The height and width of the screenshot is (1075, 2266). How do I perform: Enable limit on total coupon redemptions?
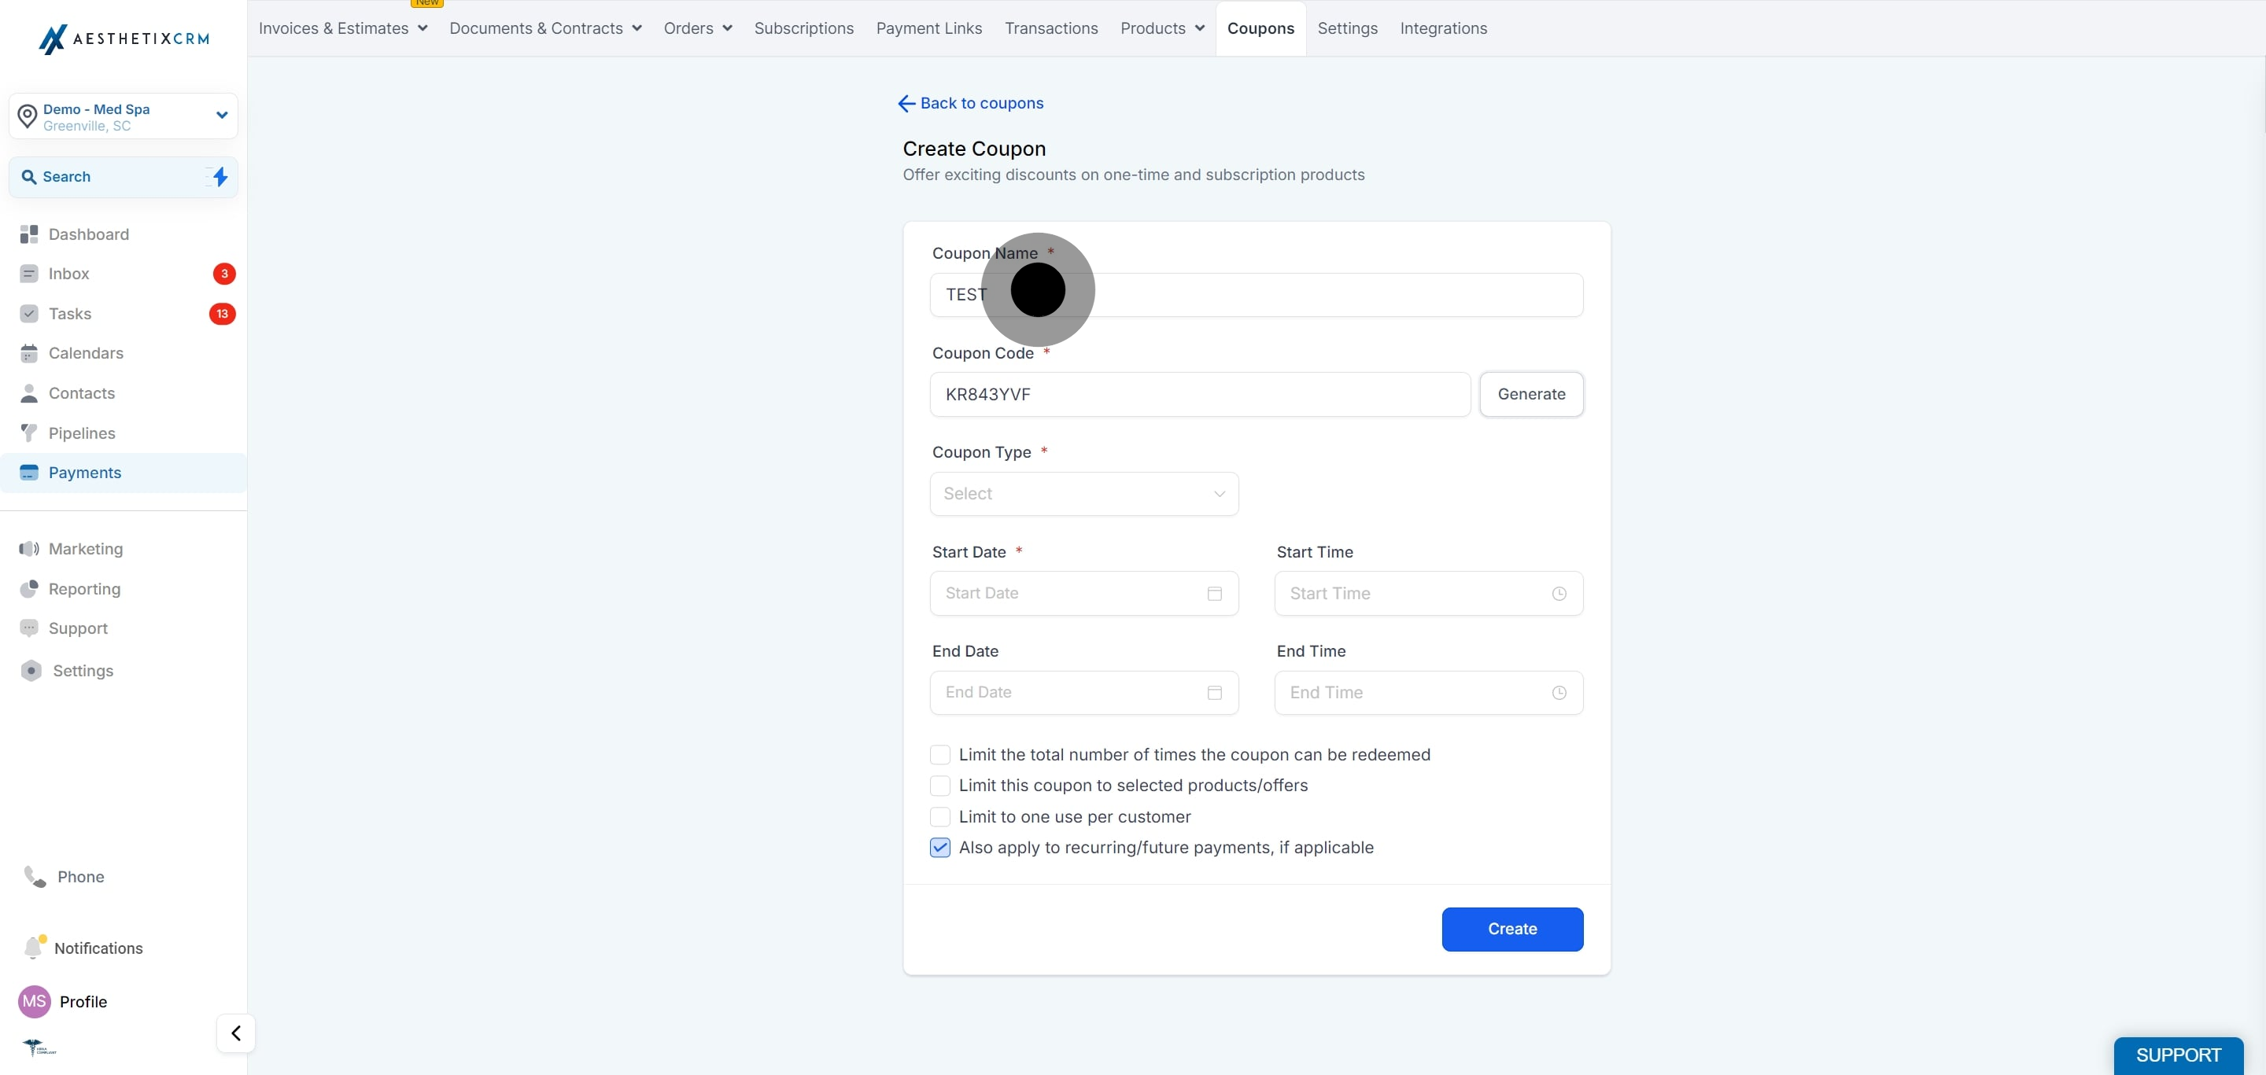click(x=939, y=754)
